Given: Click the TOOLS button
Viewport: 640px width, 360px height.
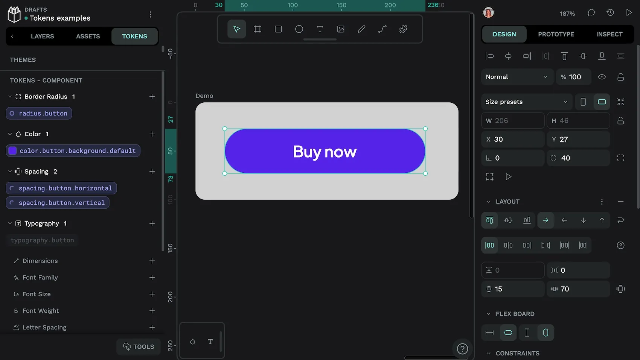Looking at the screenshot, I should (x=138, y=346).
